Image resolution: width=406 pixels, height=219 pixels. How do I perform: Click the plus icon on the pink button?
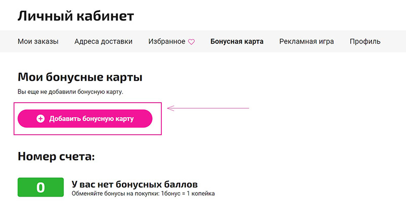(x=41, y=119)
